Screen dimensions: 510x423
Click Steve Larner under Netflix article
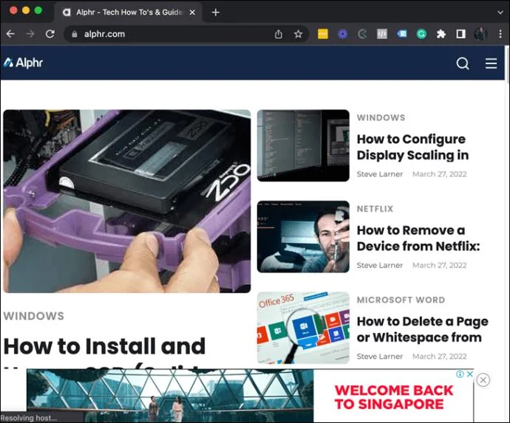pyautogui.click(x=380, y=266)
